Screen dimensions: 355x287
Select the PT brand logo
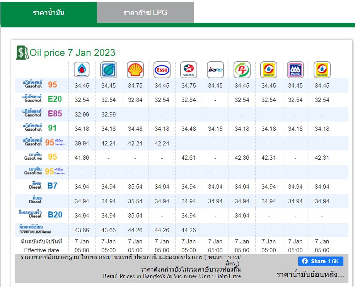(242, 70)
